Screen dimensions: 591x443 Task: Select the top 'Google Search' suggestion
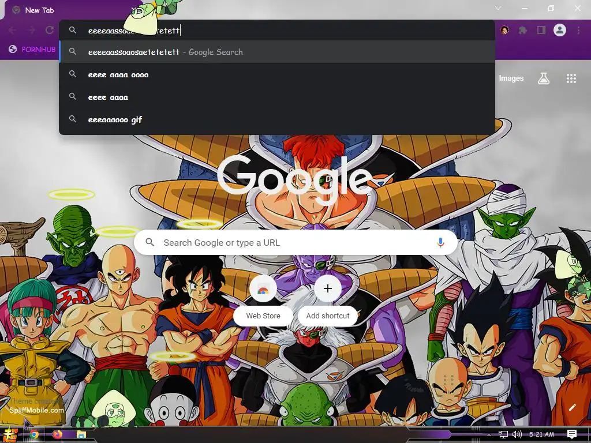(x=277, y=52)
